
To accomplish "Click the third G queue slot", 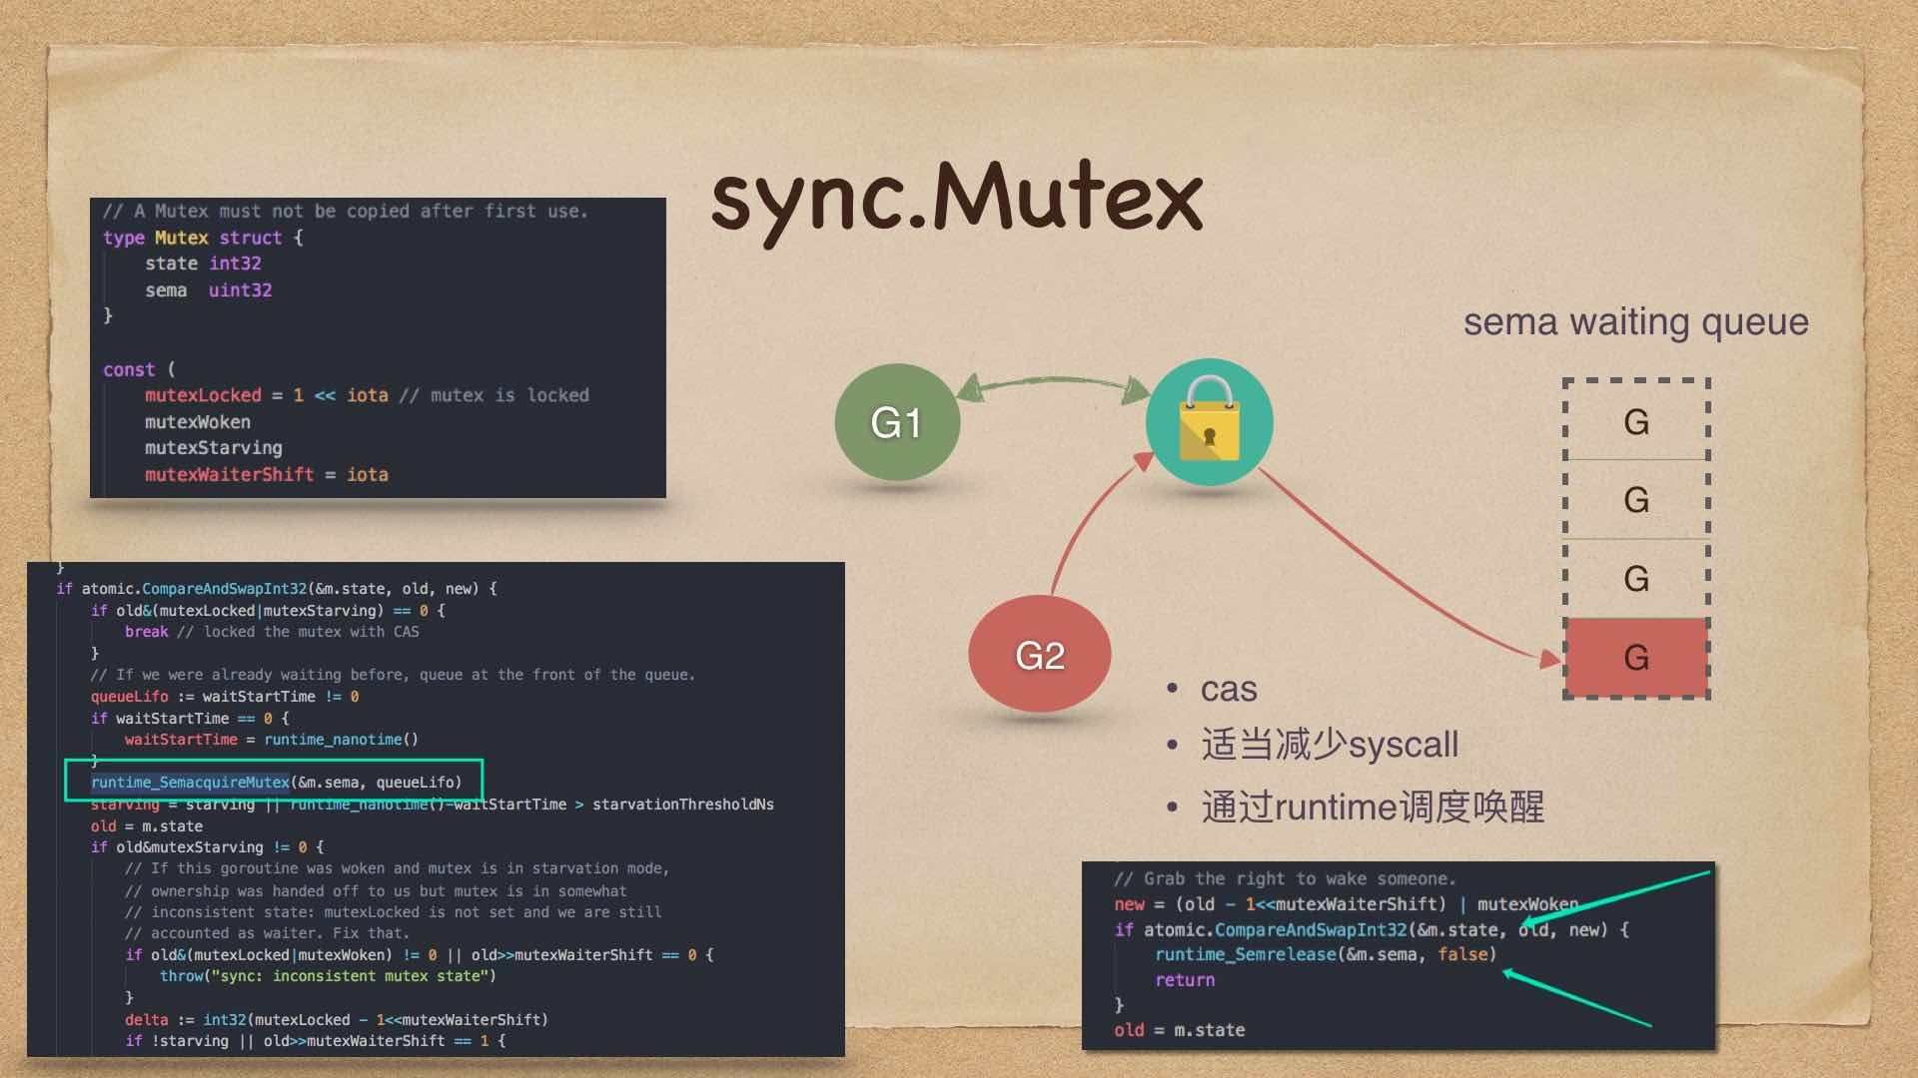I will (x=1636, y=578).
